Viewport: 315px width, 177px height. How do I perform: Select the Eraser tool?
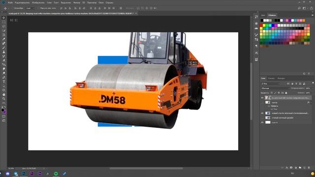pyautogui.click(x=3, y=60)
